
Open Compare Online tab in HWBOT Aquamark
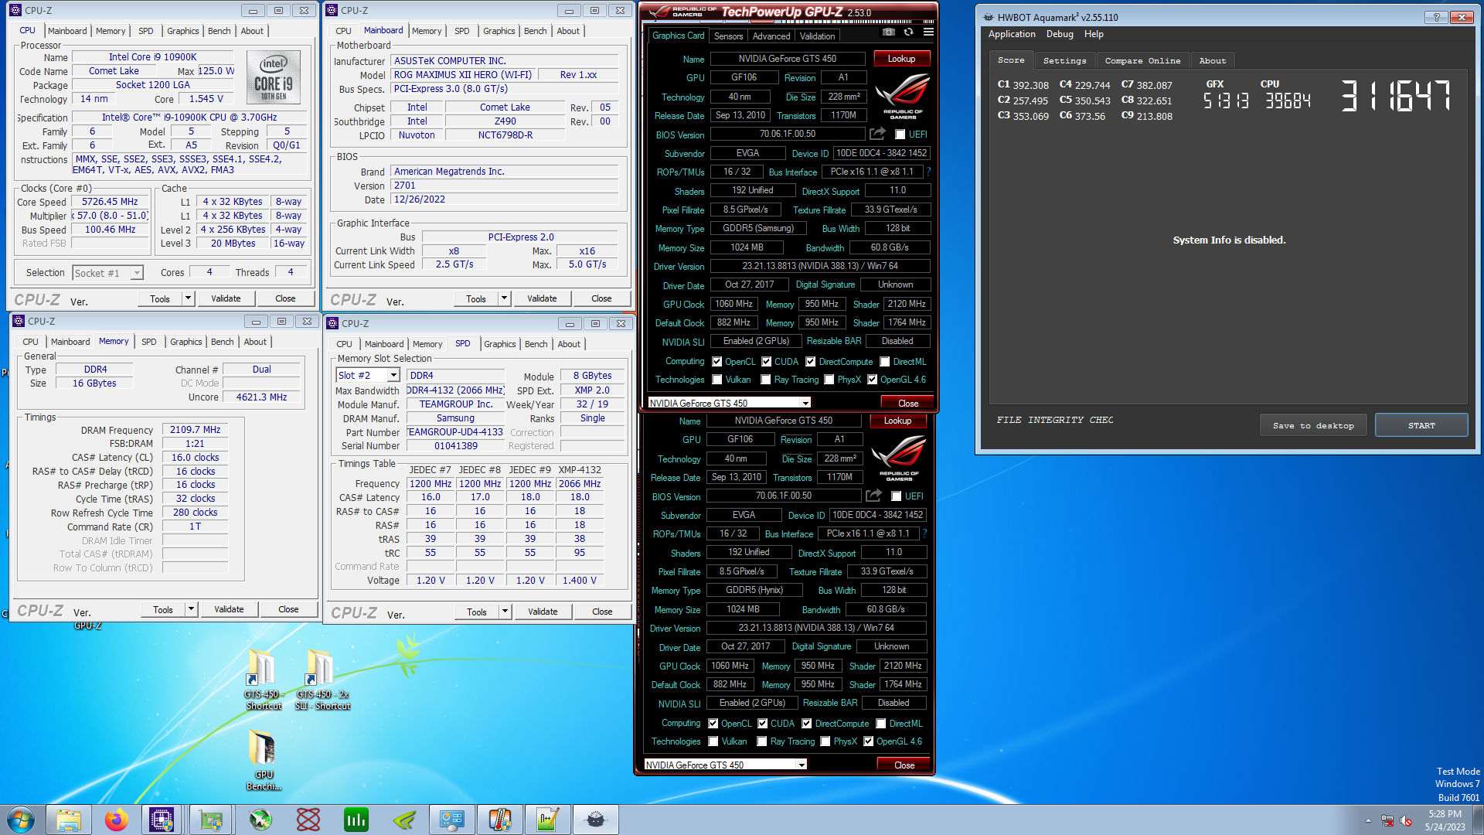tap(1142, 61)
